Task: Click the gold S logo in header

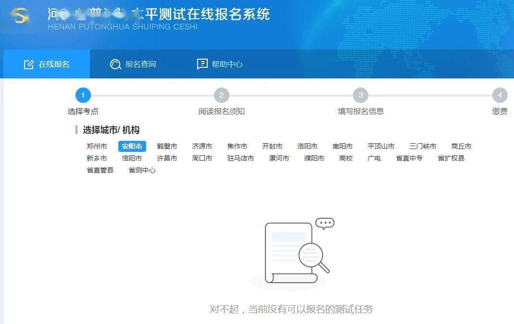Action: pyautogui.click(x=20, y=15)
